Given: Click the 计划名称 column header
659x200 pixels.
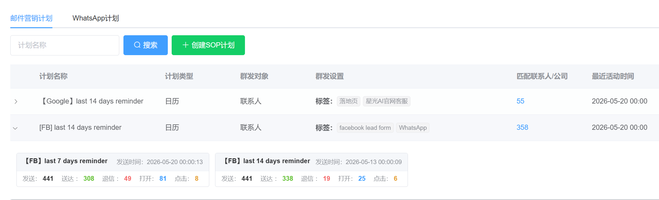Looking at the screenshot, I should point(53,76).
